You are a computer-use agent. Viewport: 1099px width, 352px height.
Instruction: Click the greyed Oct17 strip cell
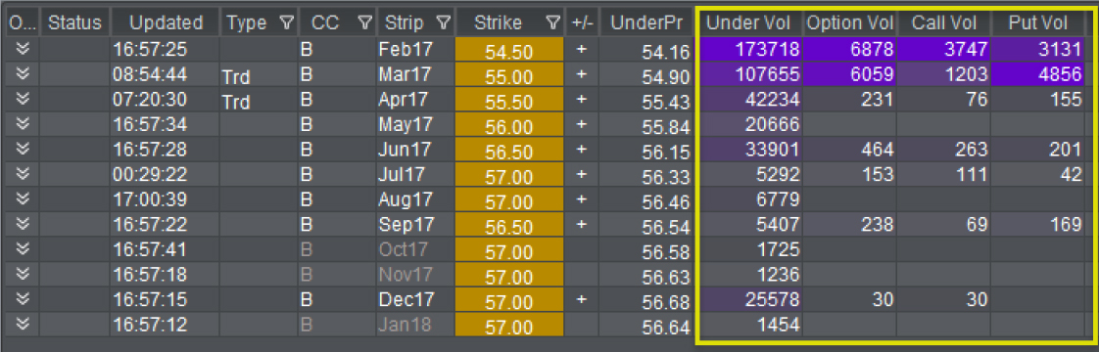pos(415,250)
